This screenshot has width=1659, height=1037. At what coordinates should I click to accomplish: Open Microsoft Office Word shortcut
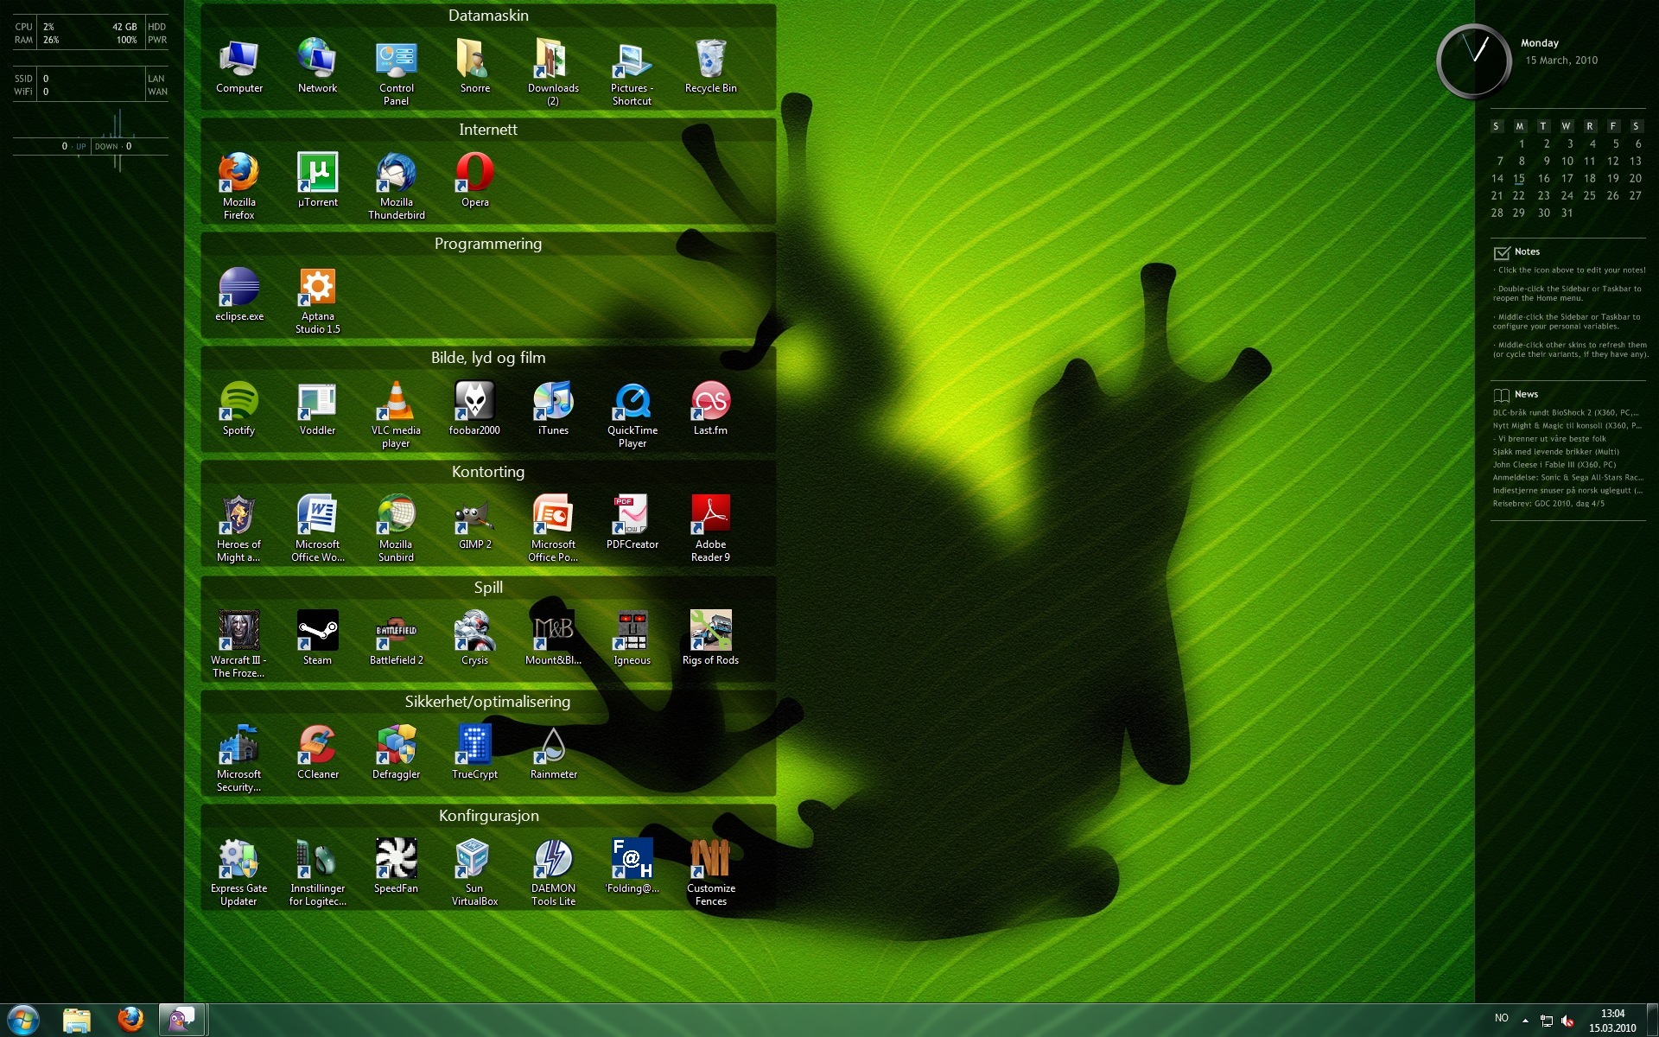click(317, 529)
